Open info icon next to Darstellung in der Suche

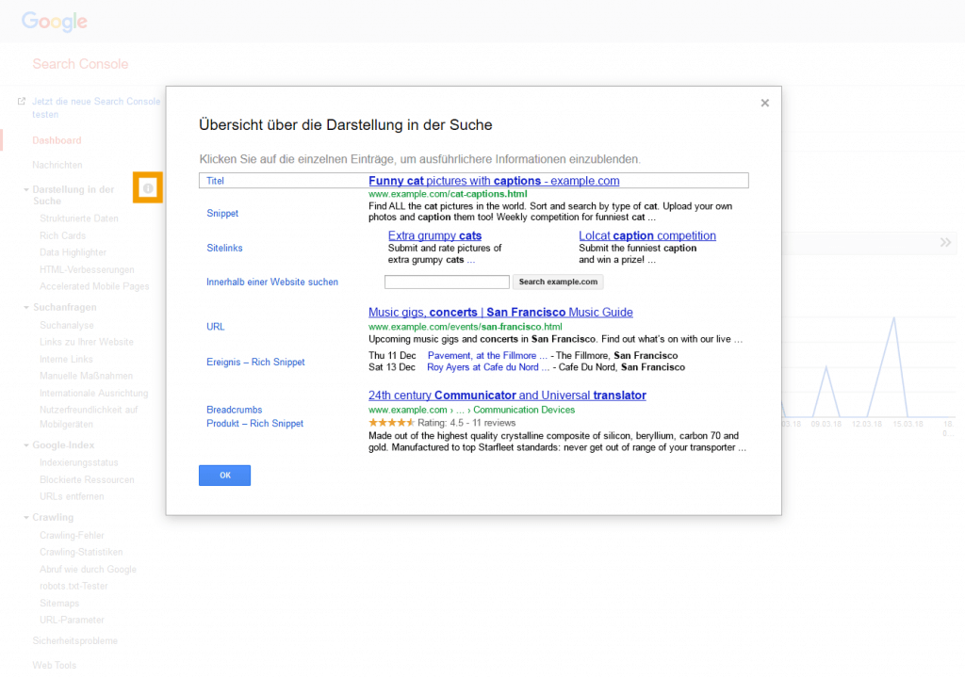click(x=148, y=188)
